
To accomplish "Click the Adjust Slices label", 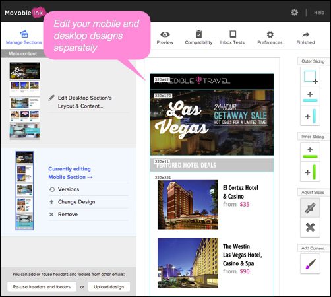I will pos(313,193).
